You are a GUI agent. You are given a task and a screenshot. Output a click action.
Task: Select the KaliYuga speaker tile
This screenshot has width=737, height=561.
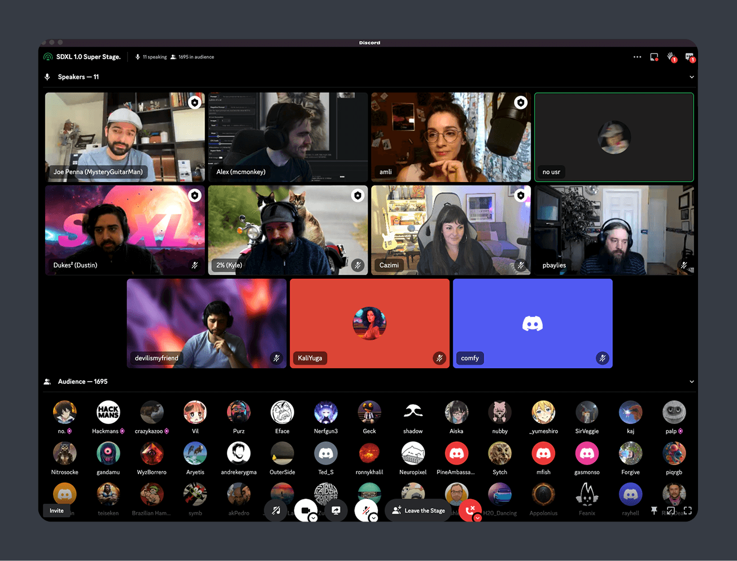click(370, 323)
